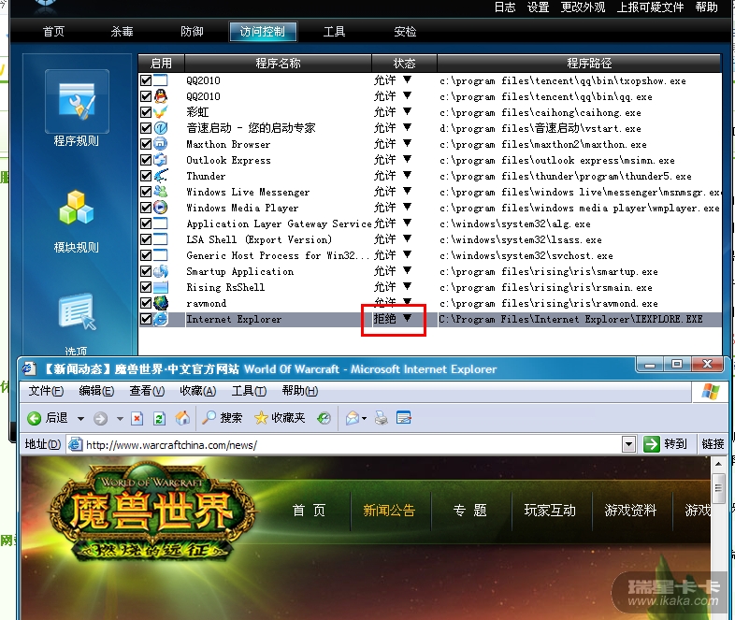Switch to the 工具 tab
This screenshot has height=620, width=735.
pyautogui.click(x=334, y=32)
